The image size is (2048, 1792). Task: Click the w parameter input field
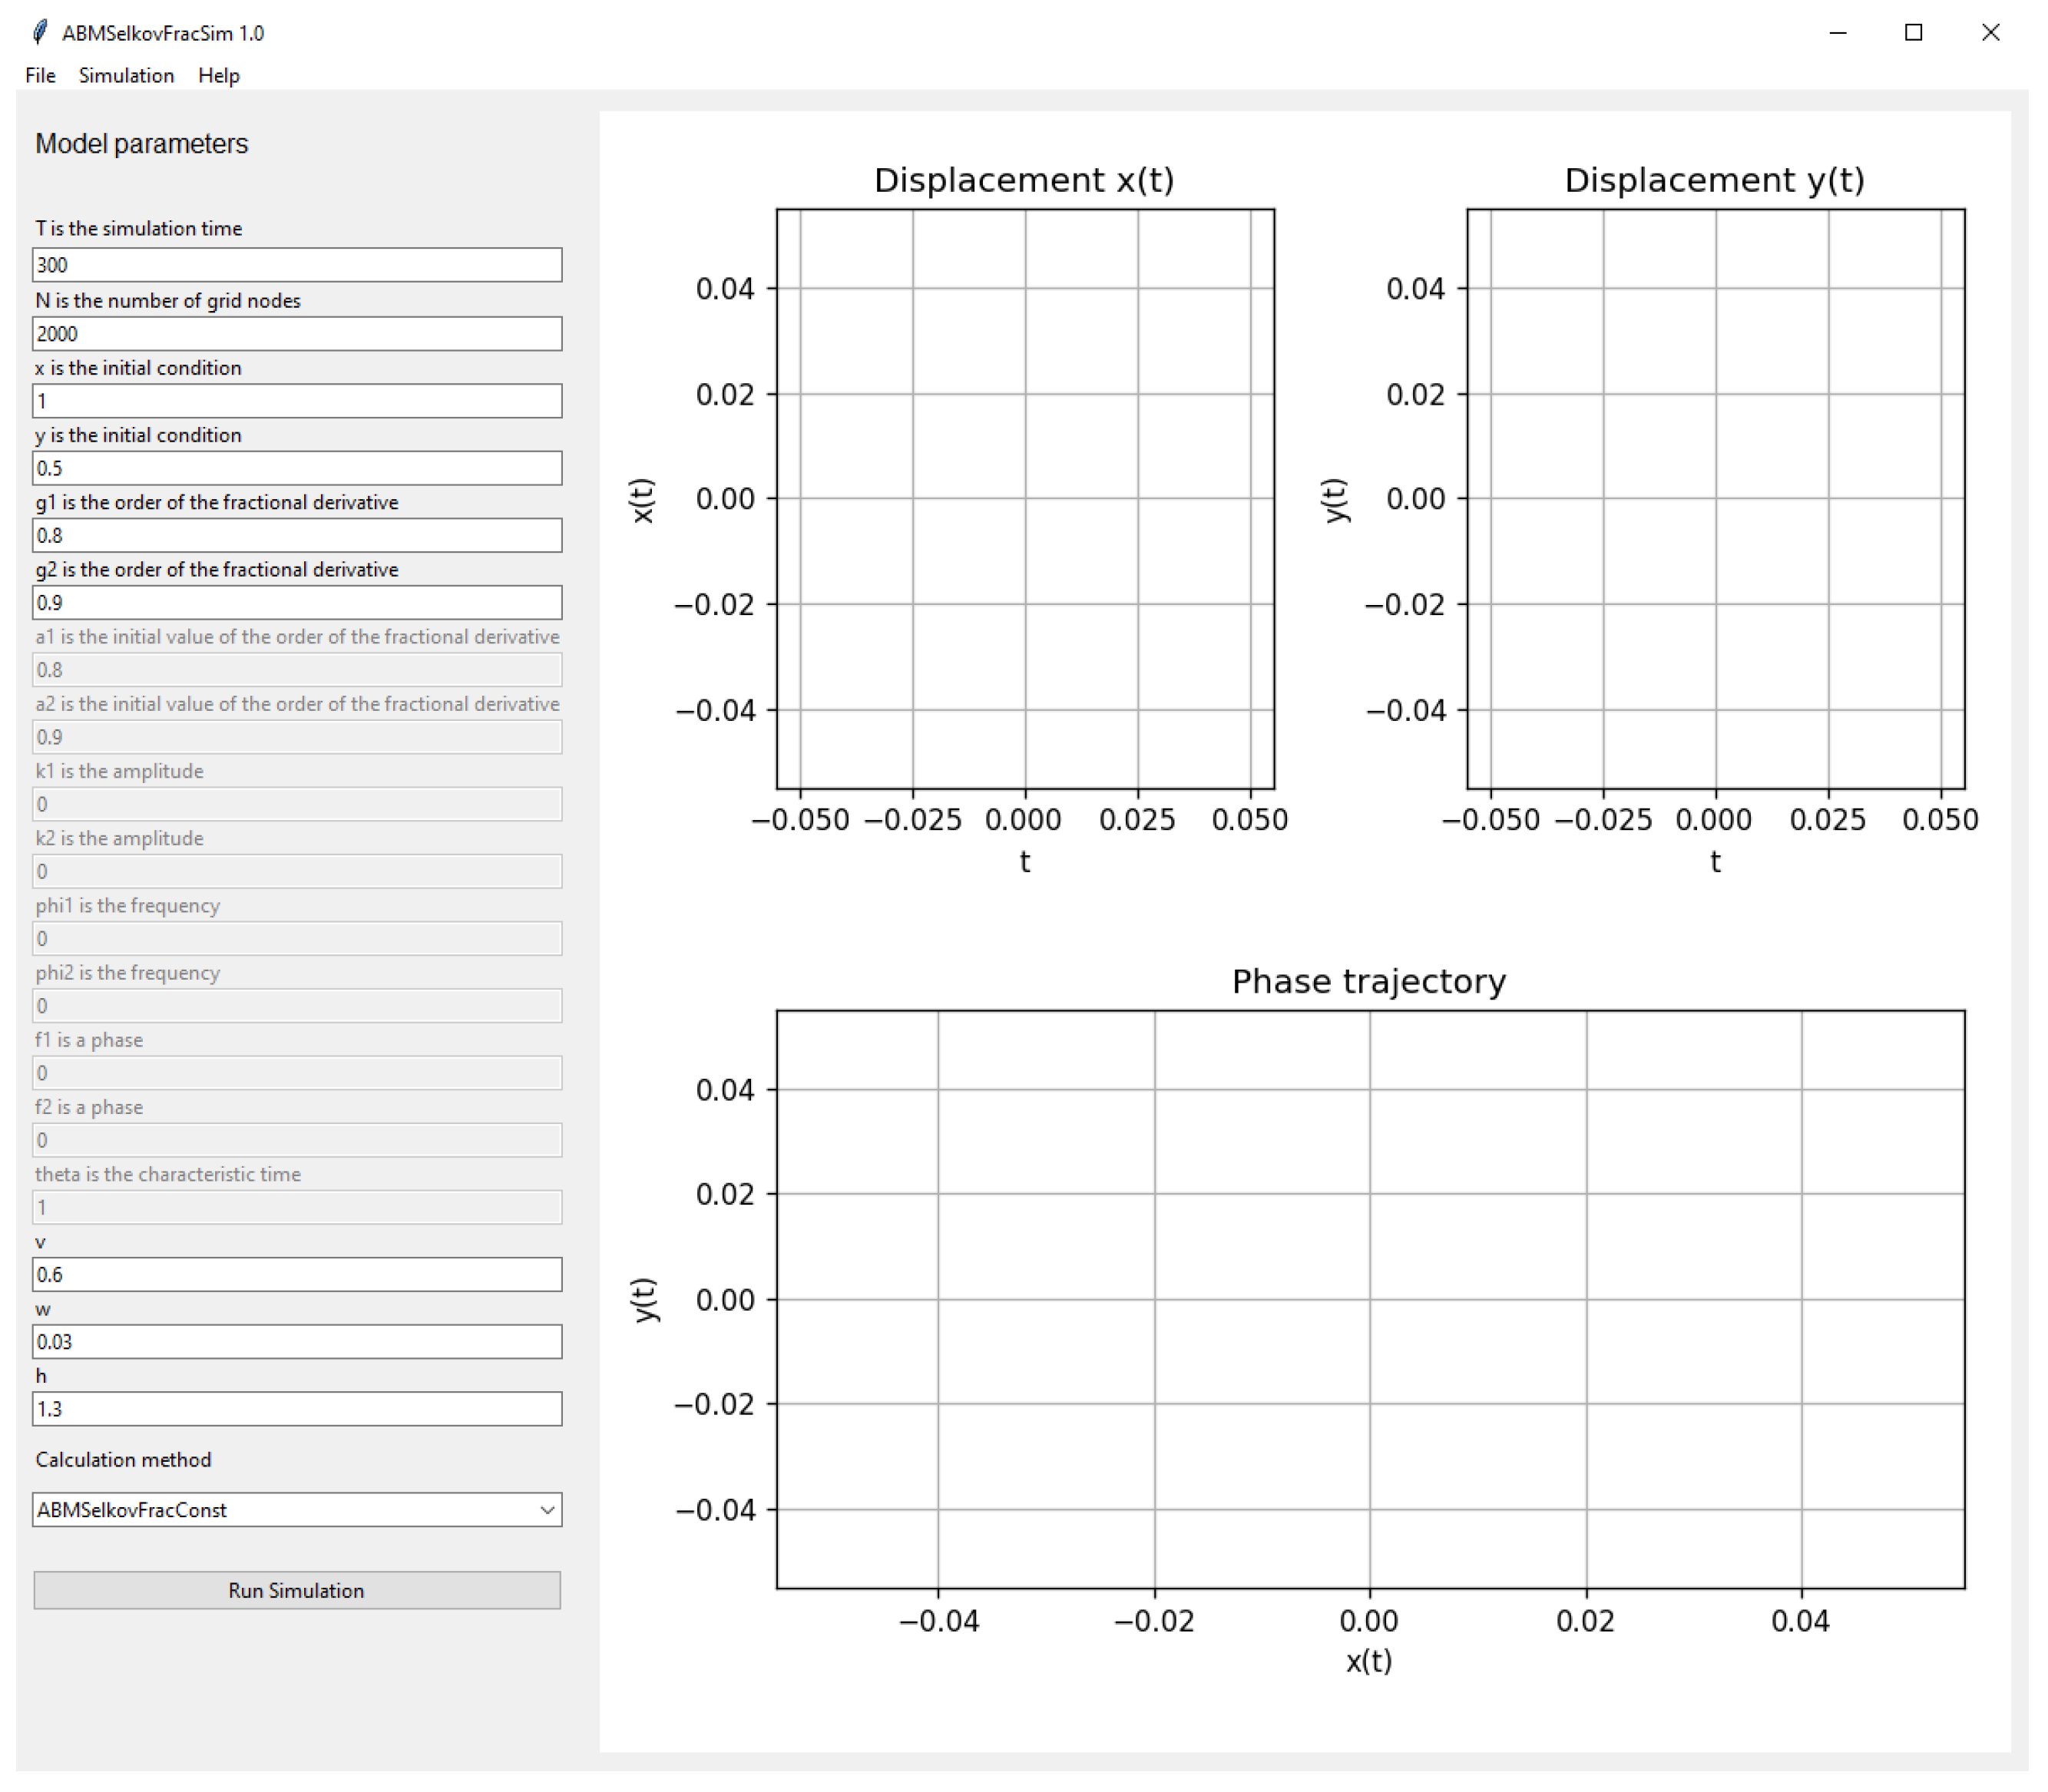pos(297,1341)
